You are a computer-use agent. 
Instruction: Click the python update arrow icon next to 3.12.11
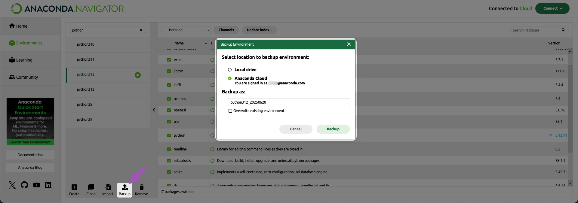point(550,135)
